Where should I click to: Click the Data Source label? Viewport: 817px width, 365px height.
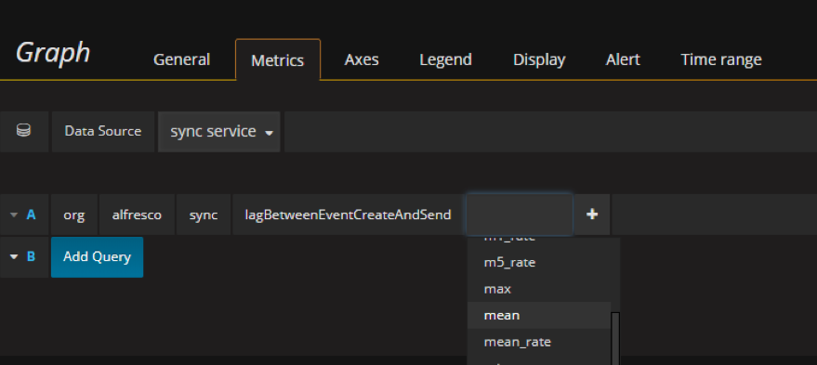click(x=103, y=131)
